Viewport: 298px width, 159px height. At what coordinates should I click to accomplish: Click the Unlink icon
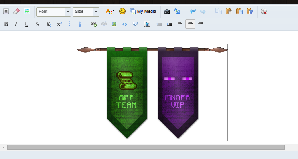(x=104, y=24)
